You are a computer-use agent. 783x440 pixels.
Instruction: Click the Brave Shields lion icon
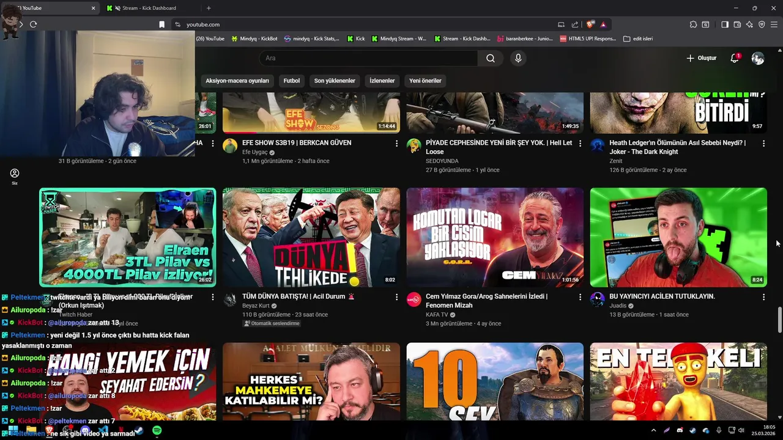[x=590, y=24]
